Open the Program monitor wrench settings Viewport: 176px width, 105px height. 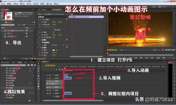[x=163, y=50]
